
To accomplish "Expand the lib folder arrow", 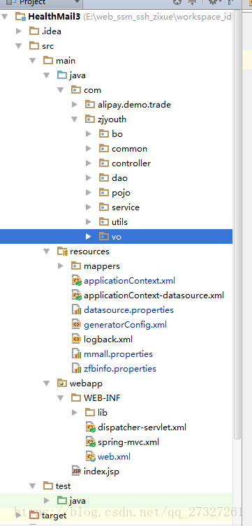I will pyautogui.click(x=75, y=412).
